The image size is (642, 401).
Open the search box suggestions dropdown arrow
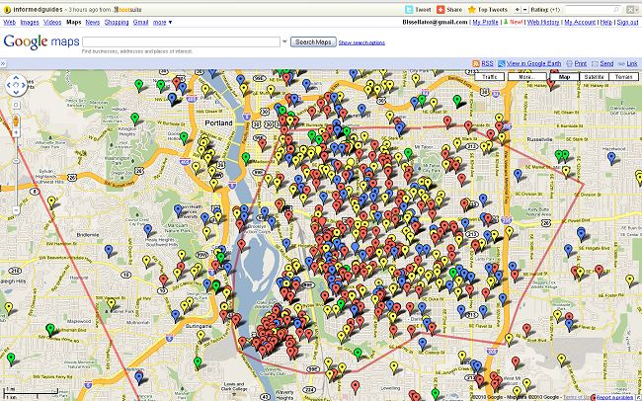(285, 41)
